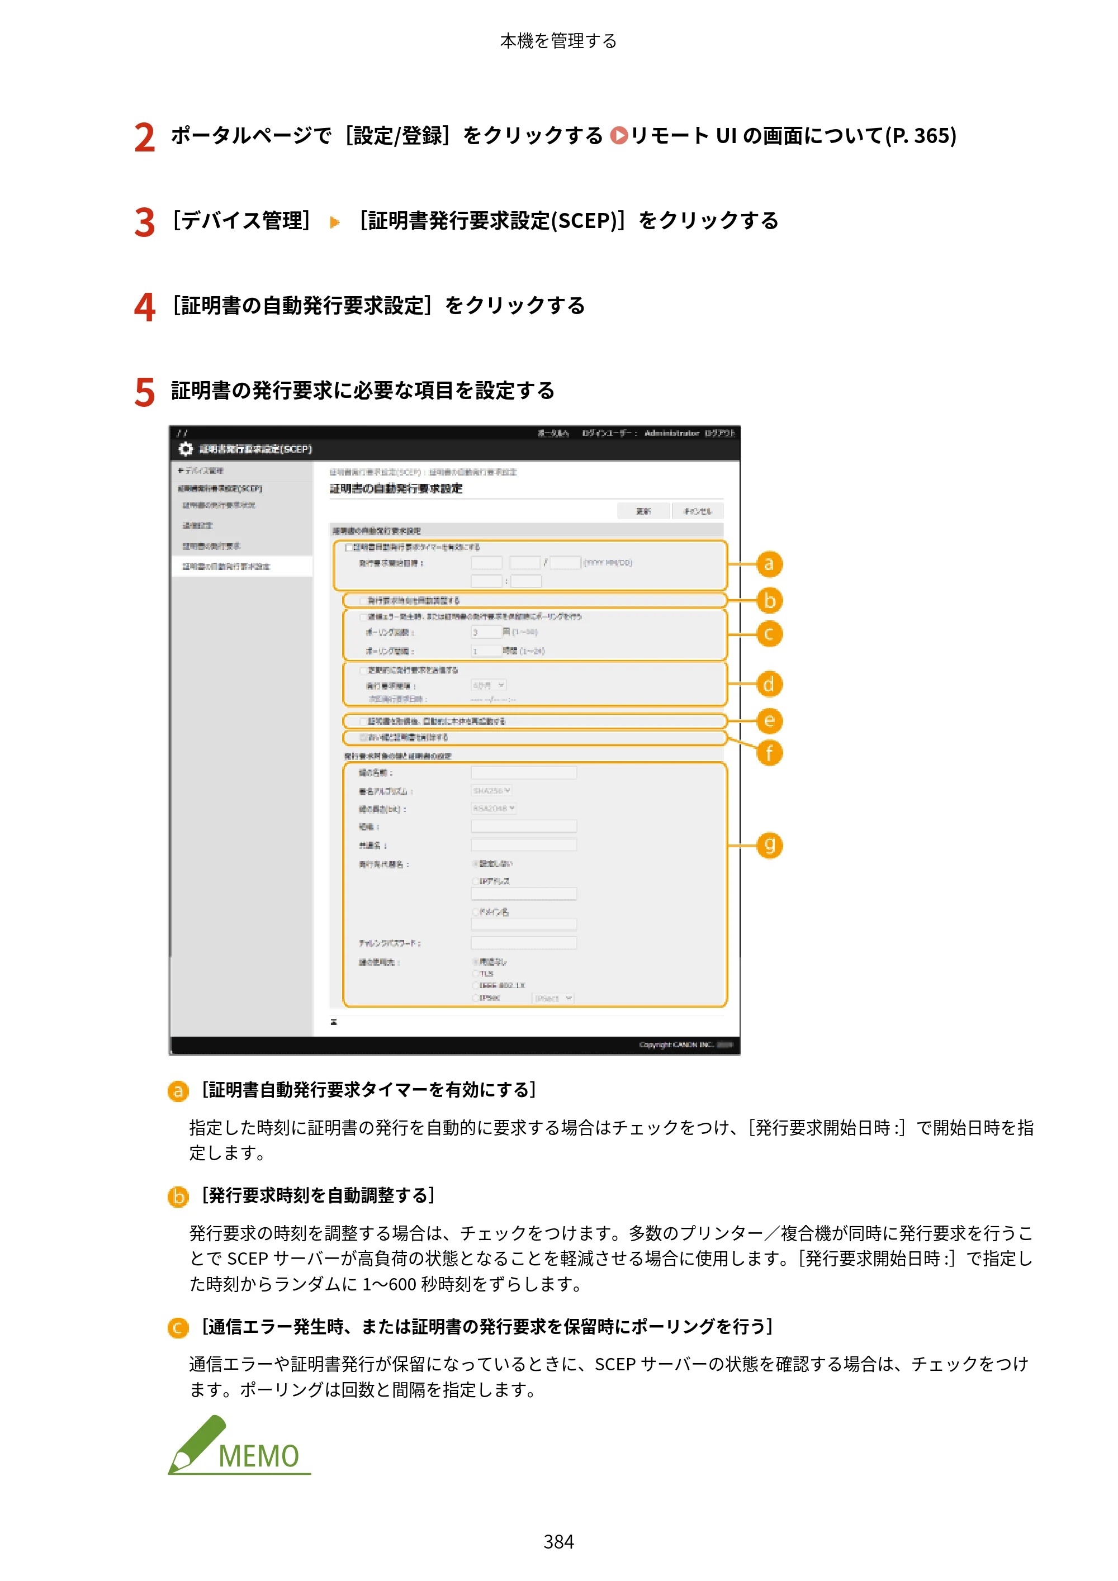Click the year field of 発行要求開始日時
The height and width of the screenshot is (1581, 1118).
(x=486, y=563)
